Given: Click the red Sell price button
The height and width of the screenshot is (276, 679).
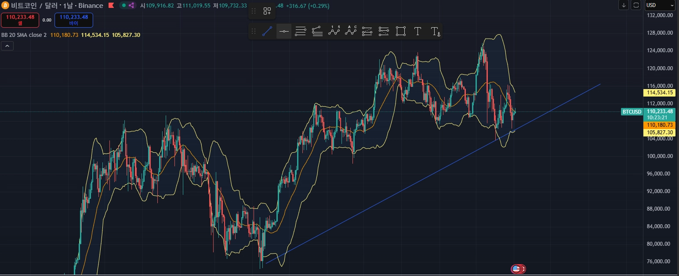Looking at the screenshot, I should tap(20, 20).
